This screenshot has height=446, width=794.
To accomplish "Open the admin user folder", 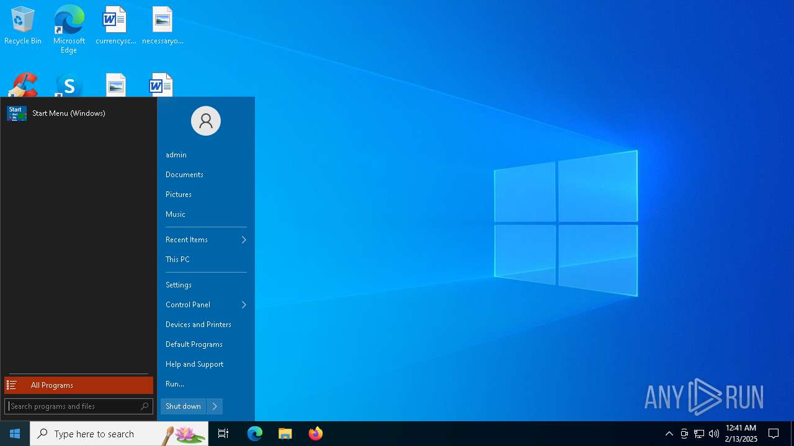I will 176,155.
